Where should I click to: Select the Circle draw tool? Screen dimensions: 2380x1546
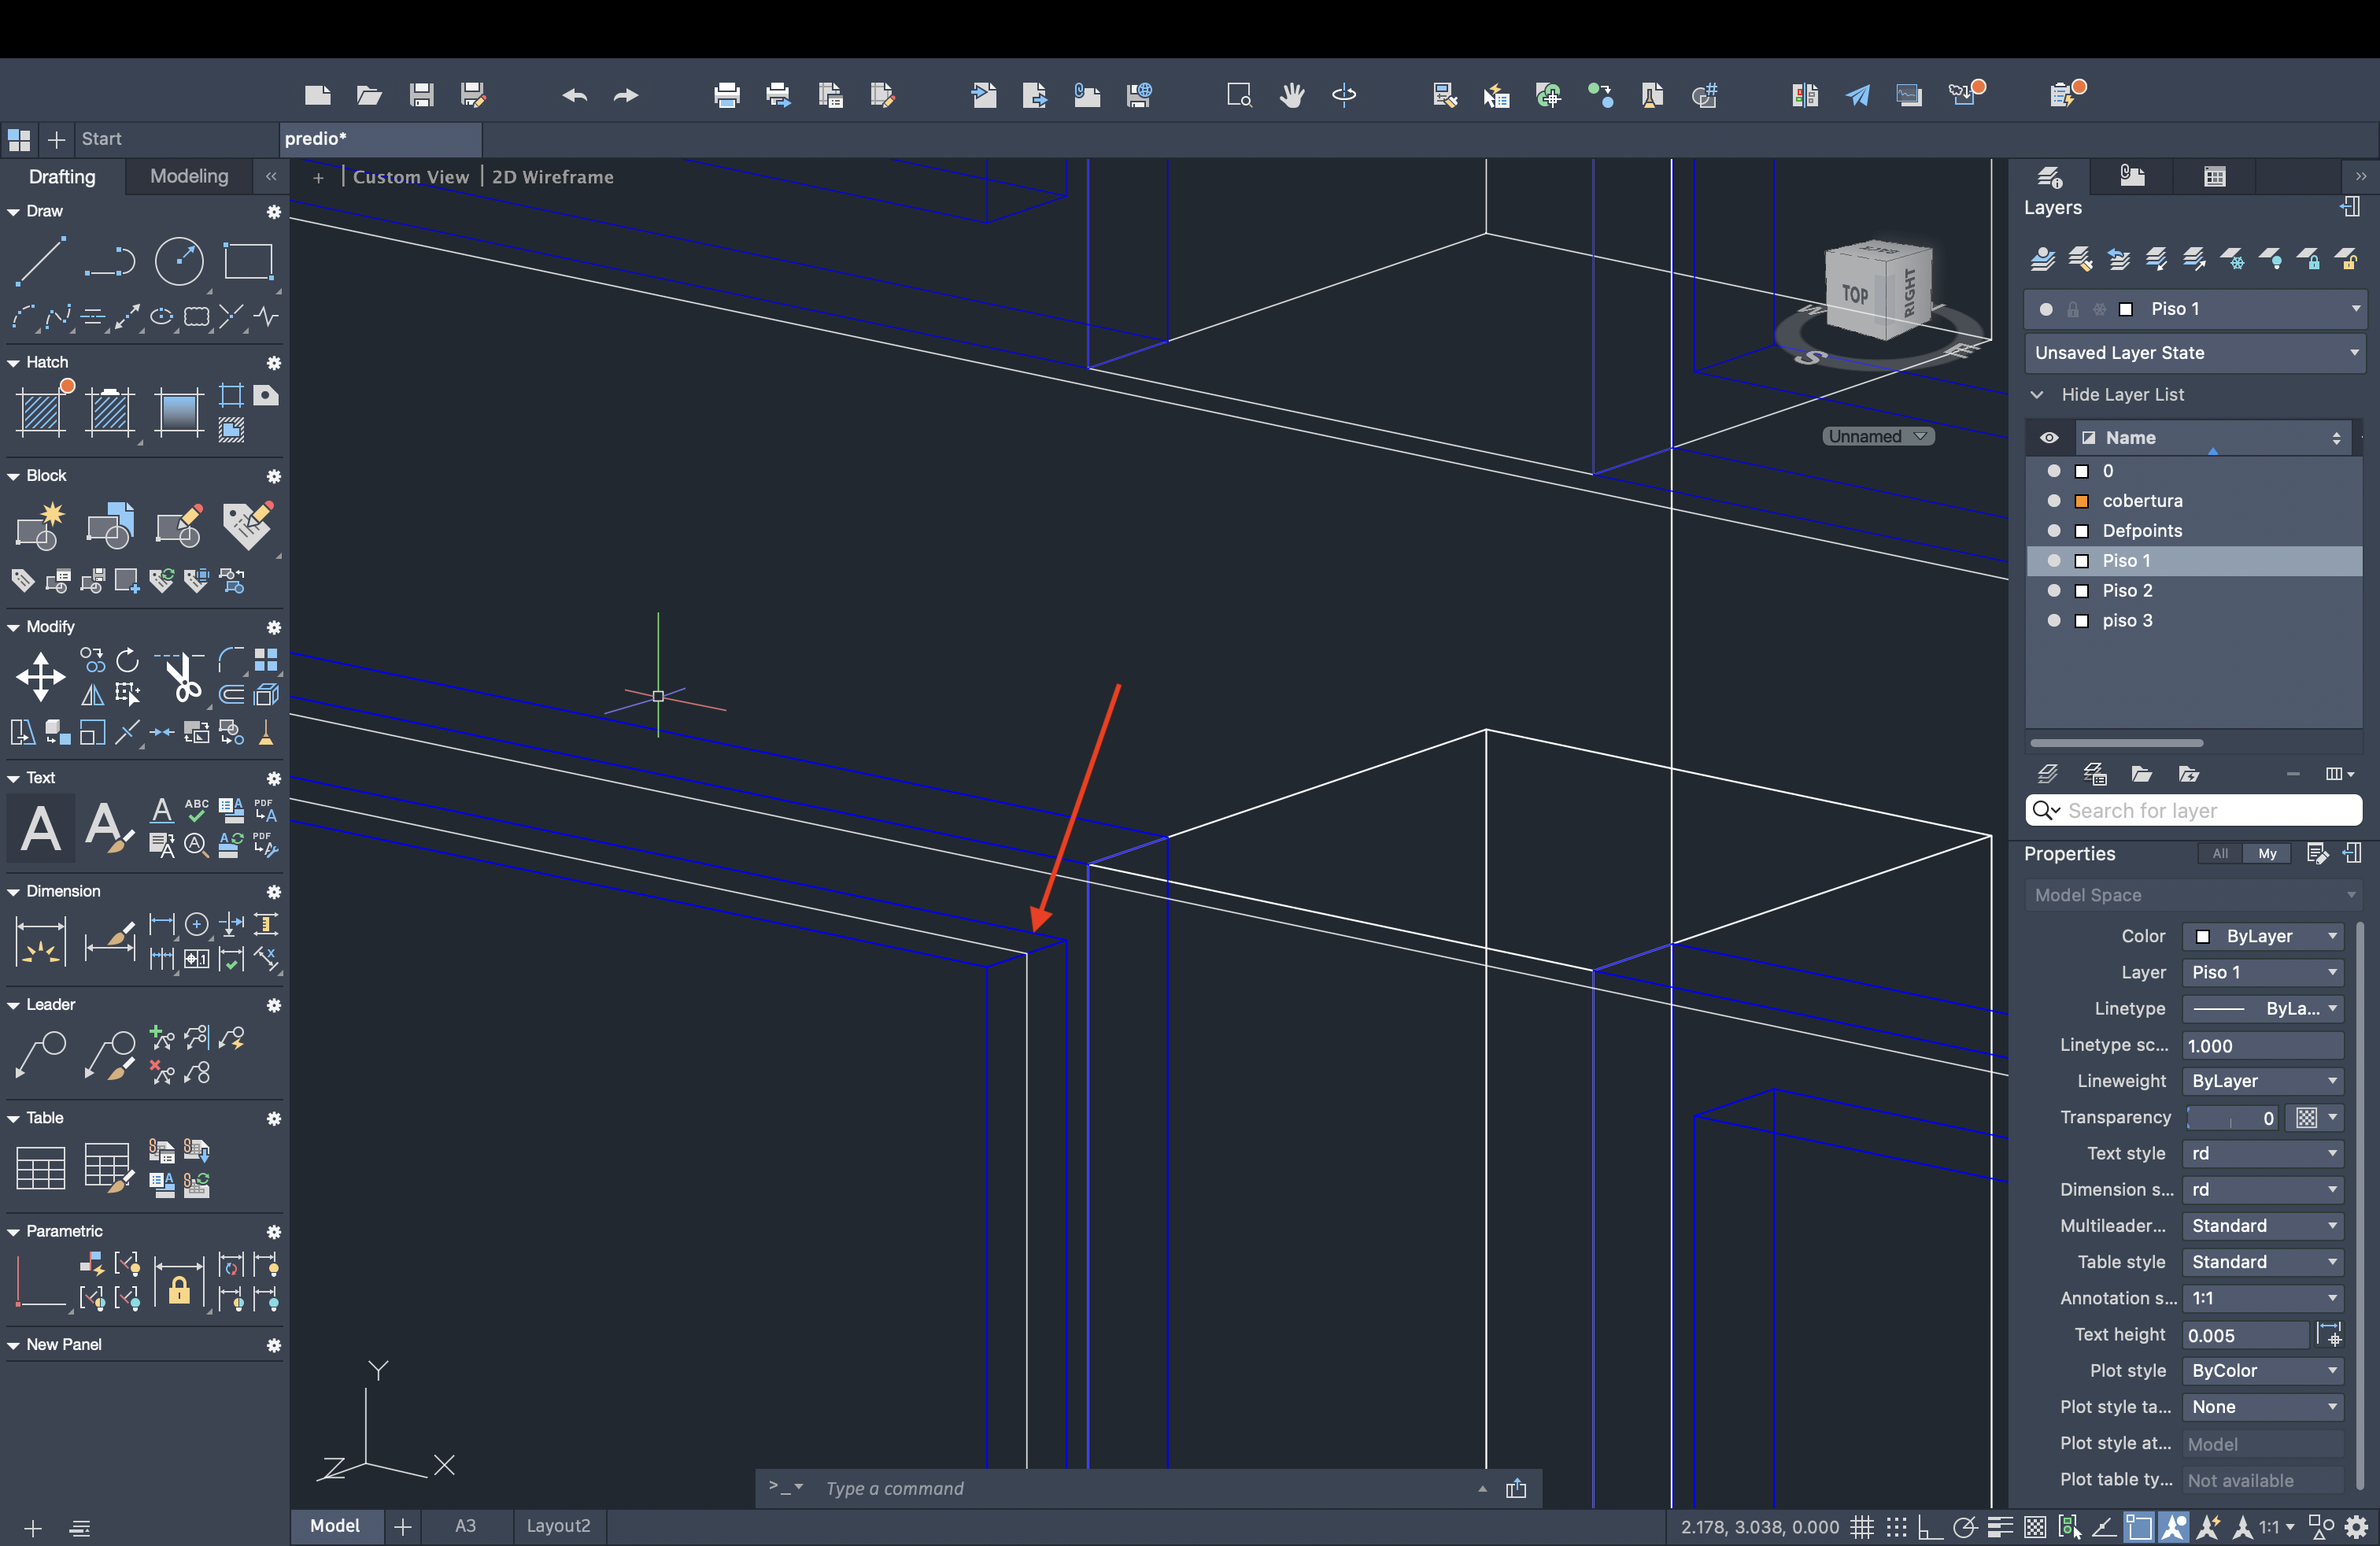click(x=179, y=262)
